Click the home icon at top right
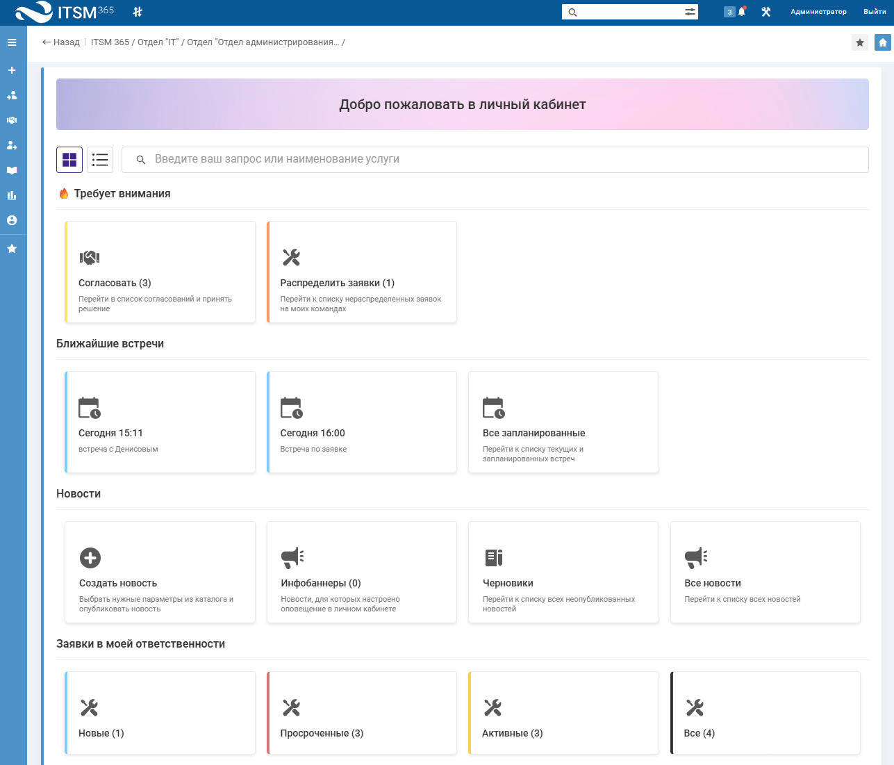 pyautogui.click(x=882, y=42)
